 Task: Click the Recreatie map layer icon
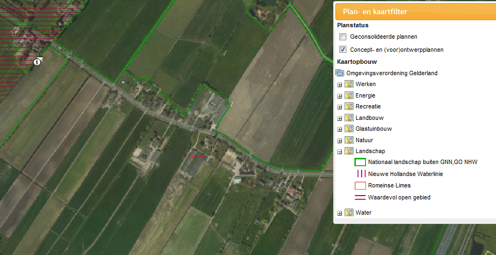pyautogui.click(x=349, y=107)
